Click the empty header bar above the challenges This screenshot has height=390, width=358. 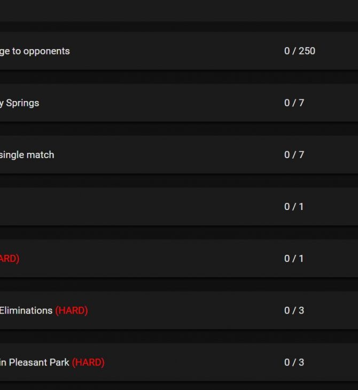point(179,11)
